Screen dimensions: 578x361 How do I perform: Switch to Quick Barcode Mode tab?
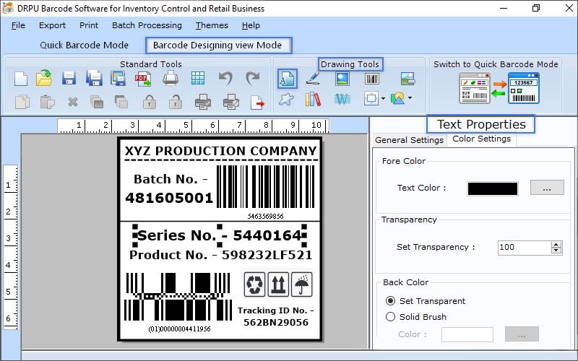point(84,45)
